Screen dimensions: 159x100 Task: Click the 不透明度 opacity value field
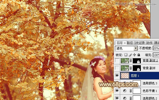[156, 48]
